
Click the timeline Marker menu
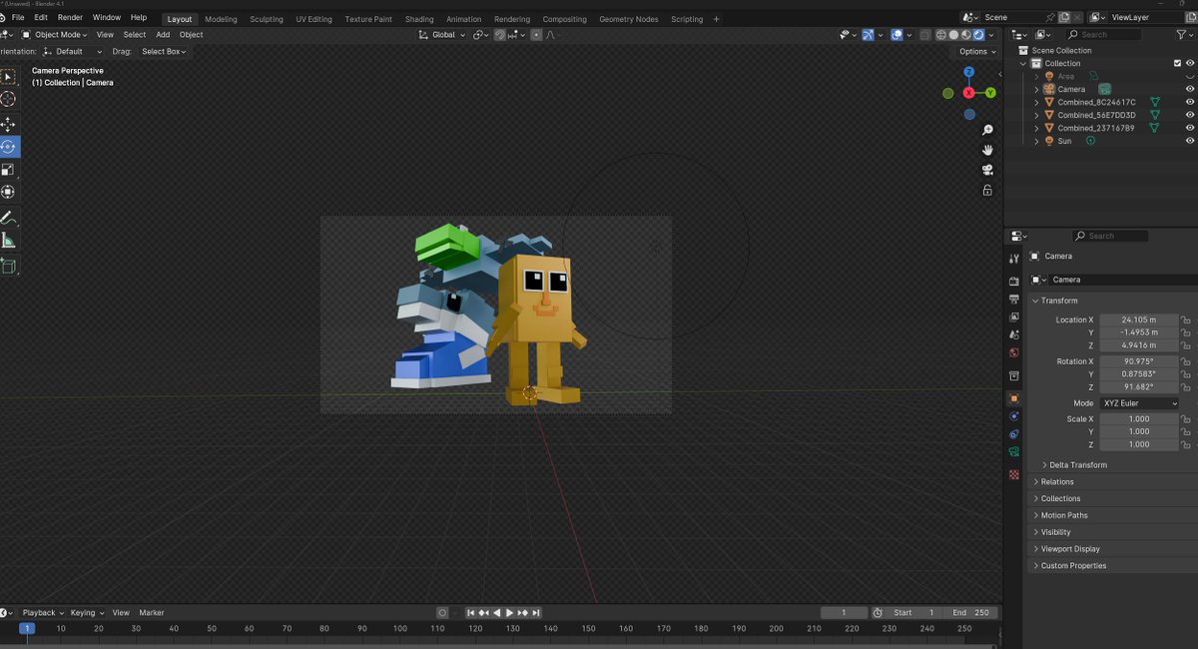coord(152,613)
